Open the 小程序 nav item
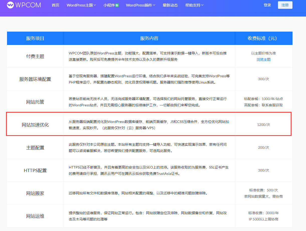 pyautogui.click(x=109, y=5)
